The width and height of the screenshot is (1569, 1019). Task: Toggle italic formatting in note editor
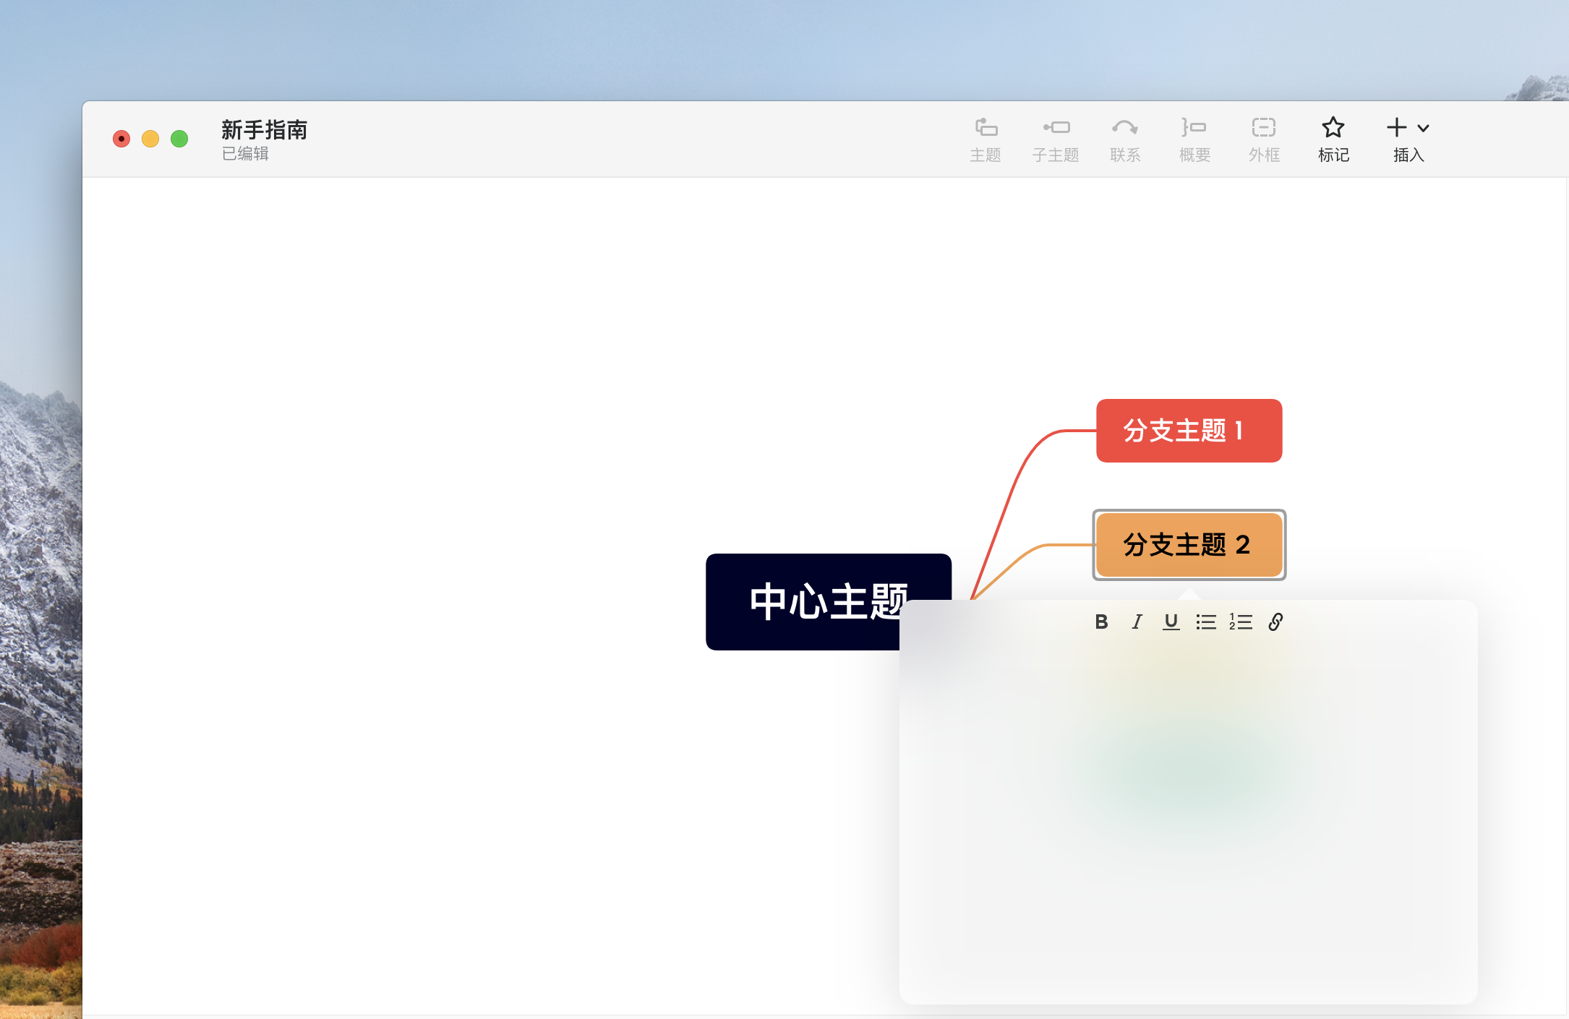click(x=1137, y=622)
